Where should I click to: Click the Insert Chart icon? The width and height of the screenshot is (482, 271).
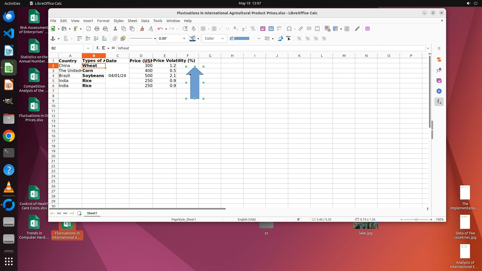coord(271,29)
